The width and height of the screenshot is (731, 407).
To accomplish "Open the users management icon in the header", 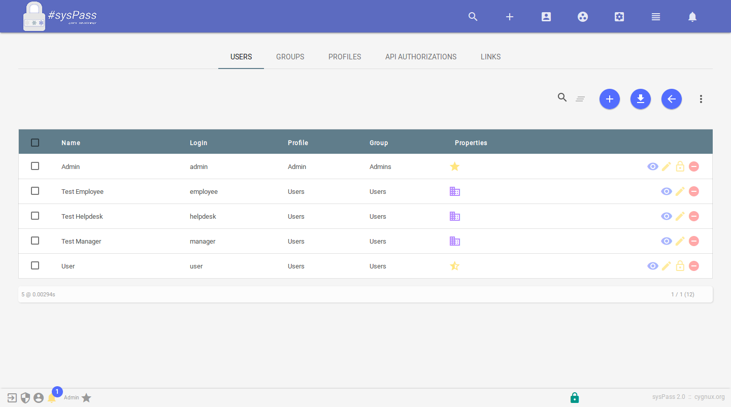I will click(x=546, y=17).
